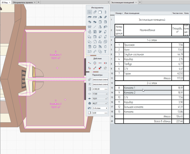The image size is (190, 154).
Task: Close the Экспликация помещений tab
Action: point(136,2)
